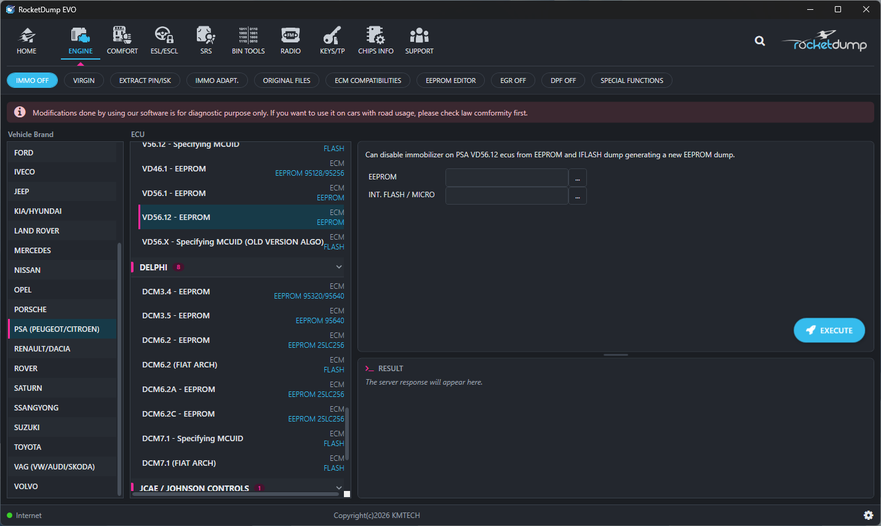Open settings gear in status bar
The width and height of the screenshot is (881, 526).
[x=868, y=516]
